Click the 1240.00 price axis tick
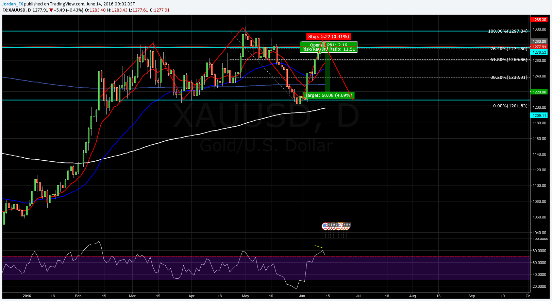 tap(539, 76)
